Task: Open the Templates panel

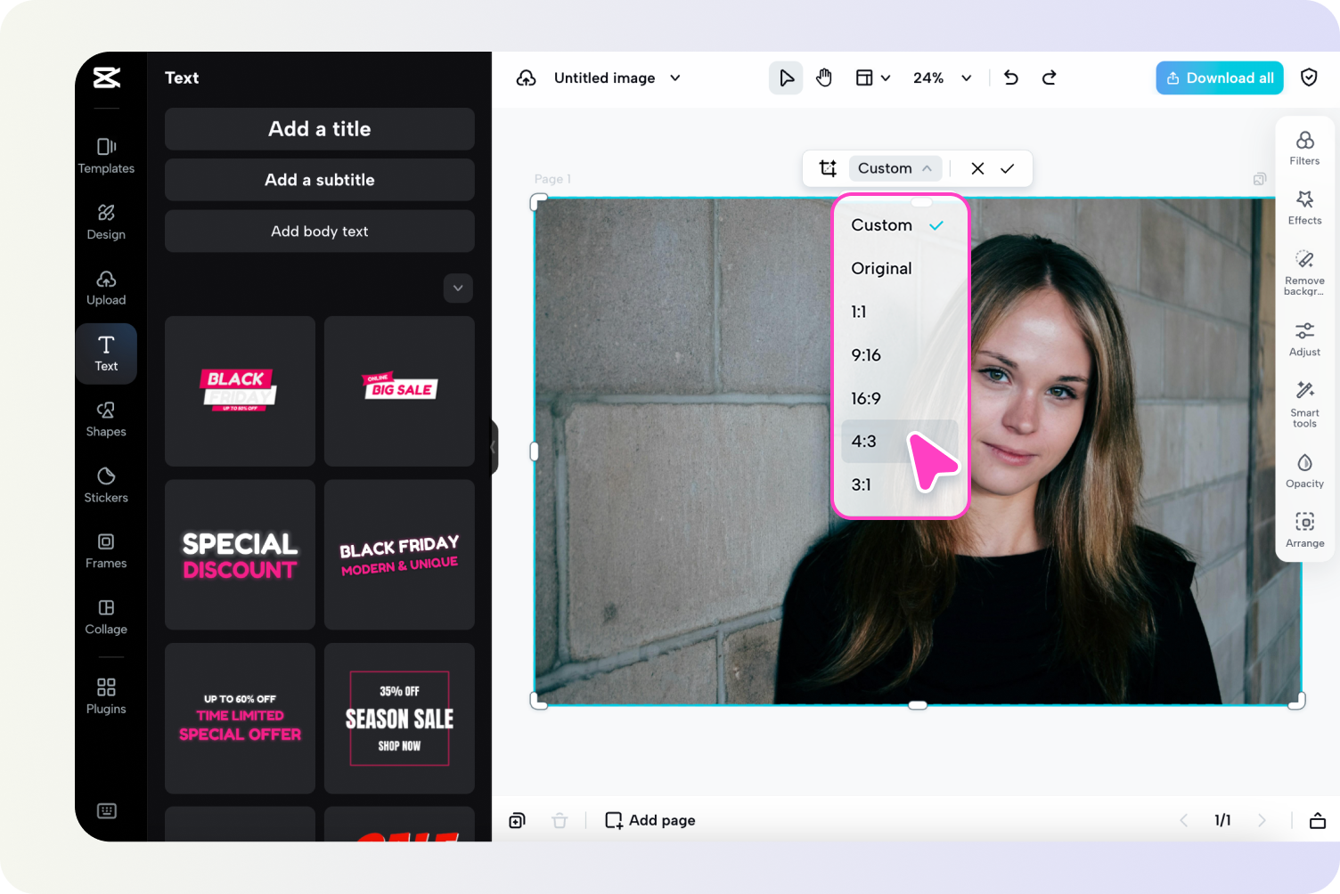Action: (x=106, y=156)
